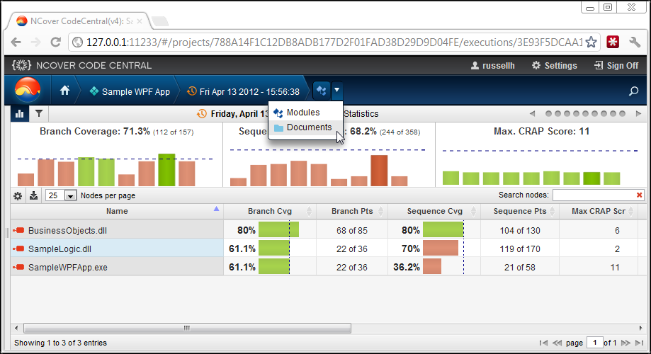Open the filter funnel icon
The image size is (651, 354).
click(39, 113)
